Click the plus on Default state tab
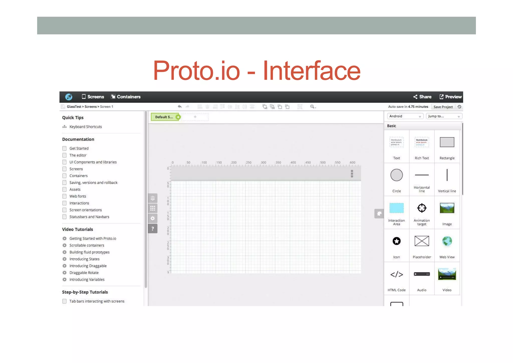The height and width of the screenshot is (363, 513). click(178, 117)
